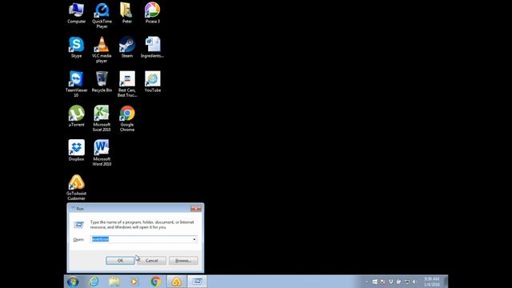This screenshot has height=288, width=512.
Task: Select TeamViewer 10 shortcut
Action: pos(77,84)
